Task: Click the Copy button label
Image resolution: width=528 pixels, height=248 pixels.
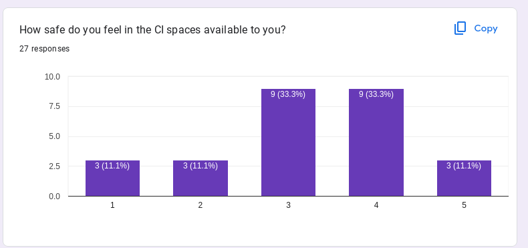Action: (x=486, y=29)
